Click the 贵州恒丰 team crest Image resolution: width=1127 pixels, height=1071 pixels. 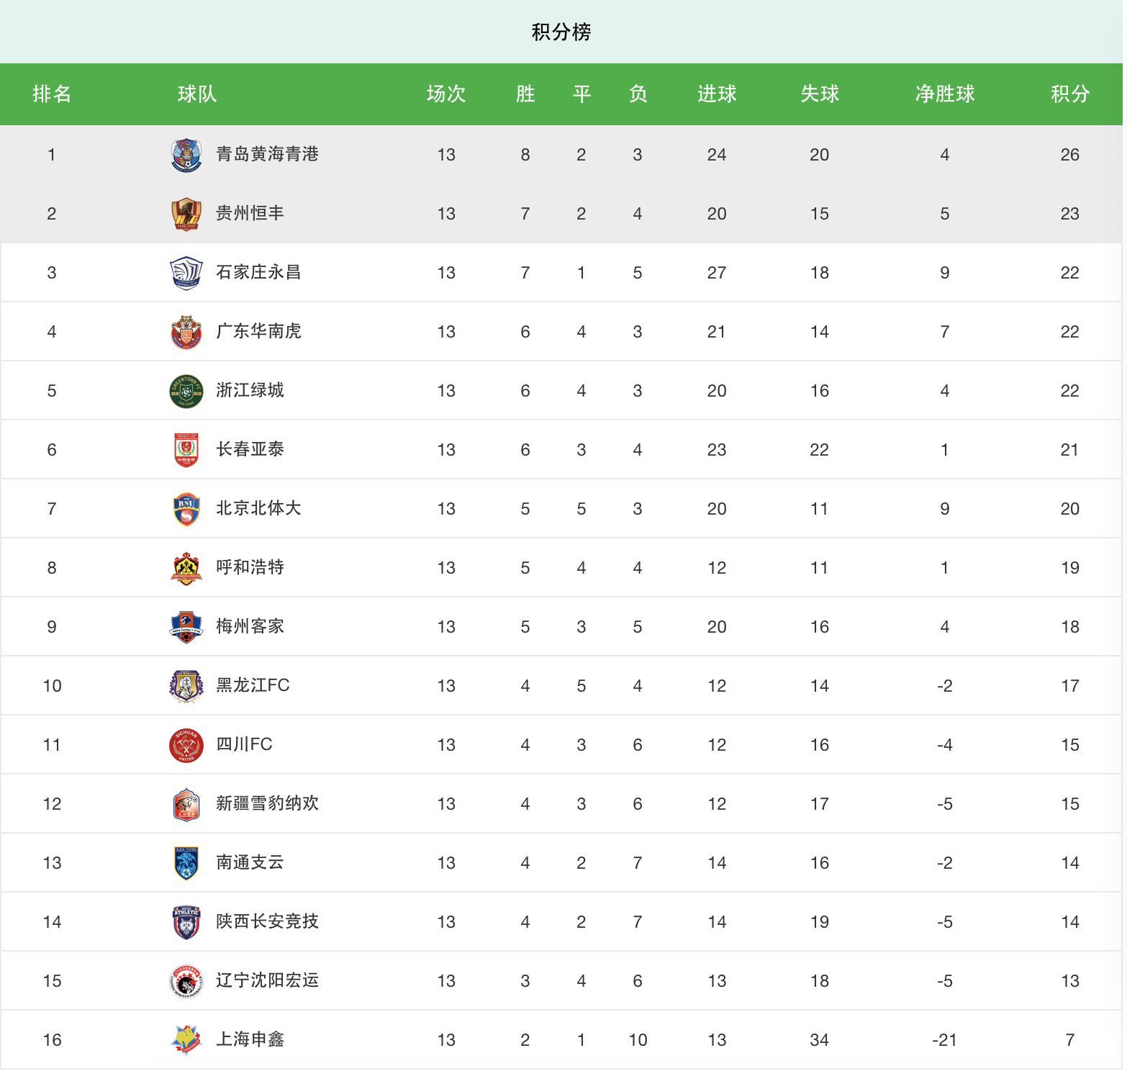186,214
